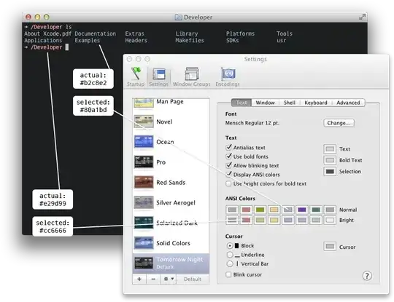Open Normal ANSI green color well
394x302 pixels.
260,210
